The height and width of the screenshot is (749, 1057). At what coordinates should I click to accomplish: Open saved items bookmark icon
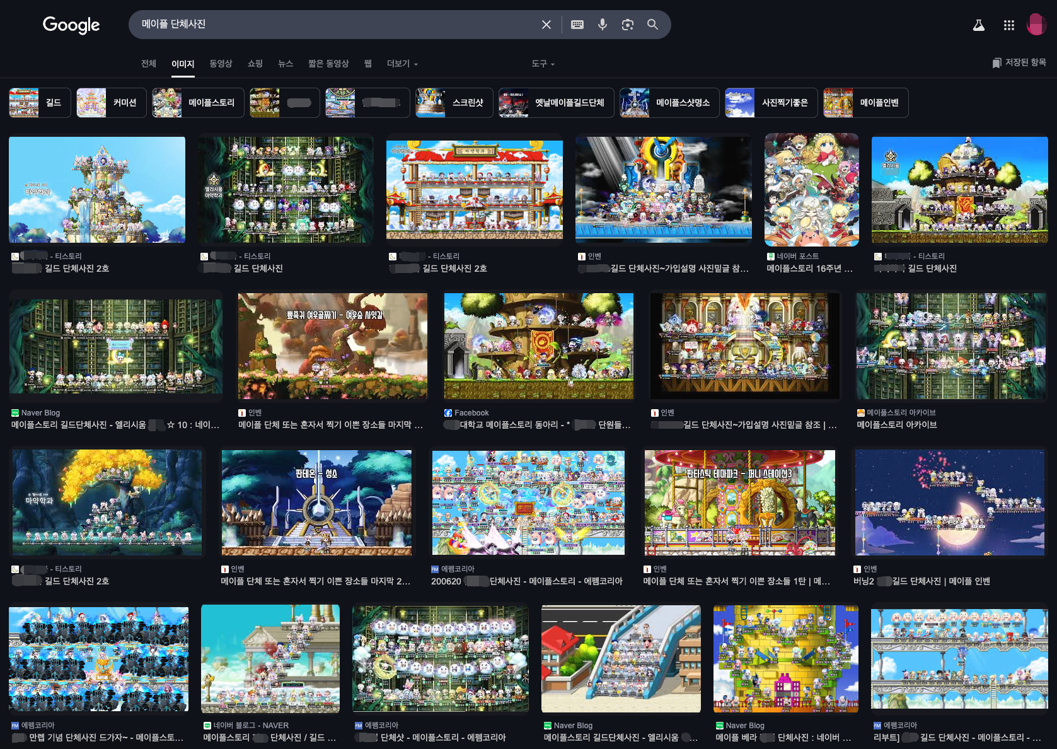point(996,62)
